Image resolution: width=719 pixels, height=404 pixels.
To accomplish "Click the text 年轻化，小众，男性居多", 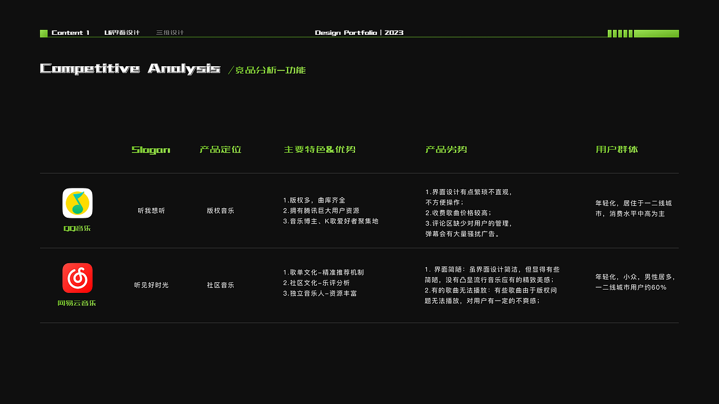I will point(635,277).
